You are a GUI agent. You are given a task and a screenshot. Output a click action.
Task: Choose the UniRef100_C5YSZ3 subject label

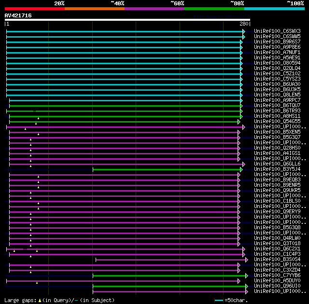(x=277, y=79)
